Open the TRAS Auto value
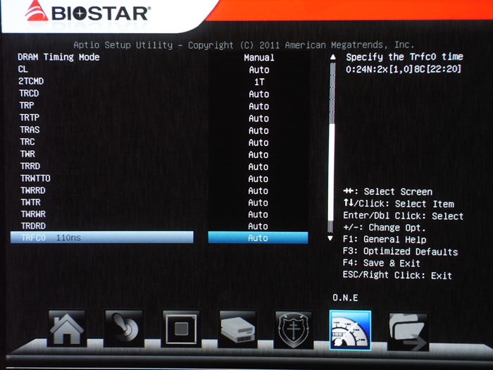Image resolution: width=493 pixels, height=370 pixels. click(258, 130)
